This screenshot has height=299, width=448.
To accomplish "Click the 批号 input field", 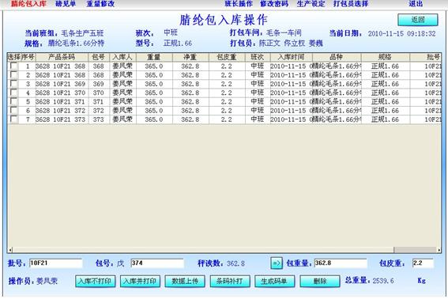I will 56,263.
